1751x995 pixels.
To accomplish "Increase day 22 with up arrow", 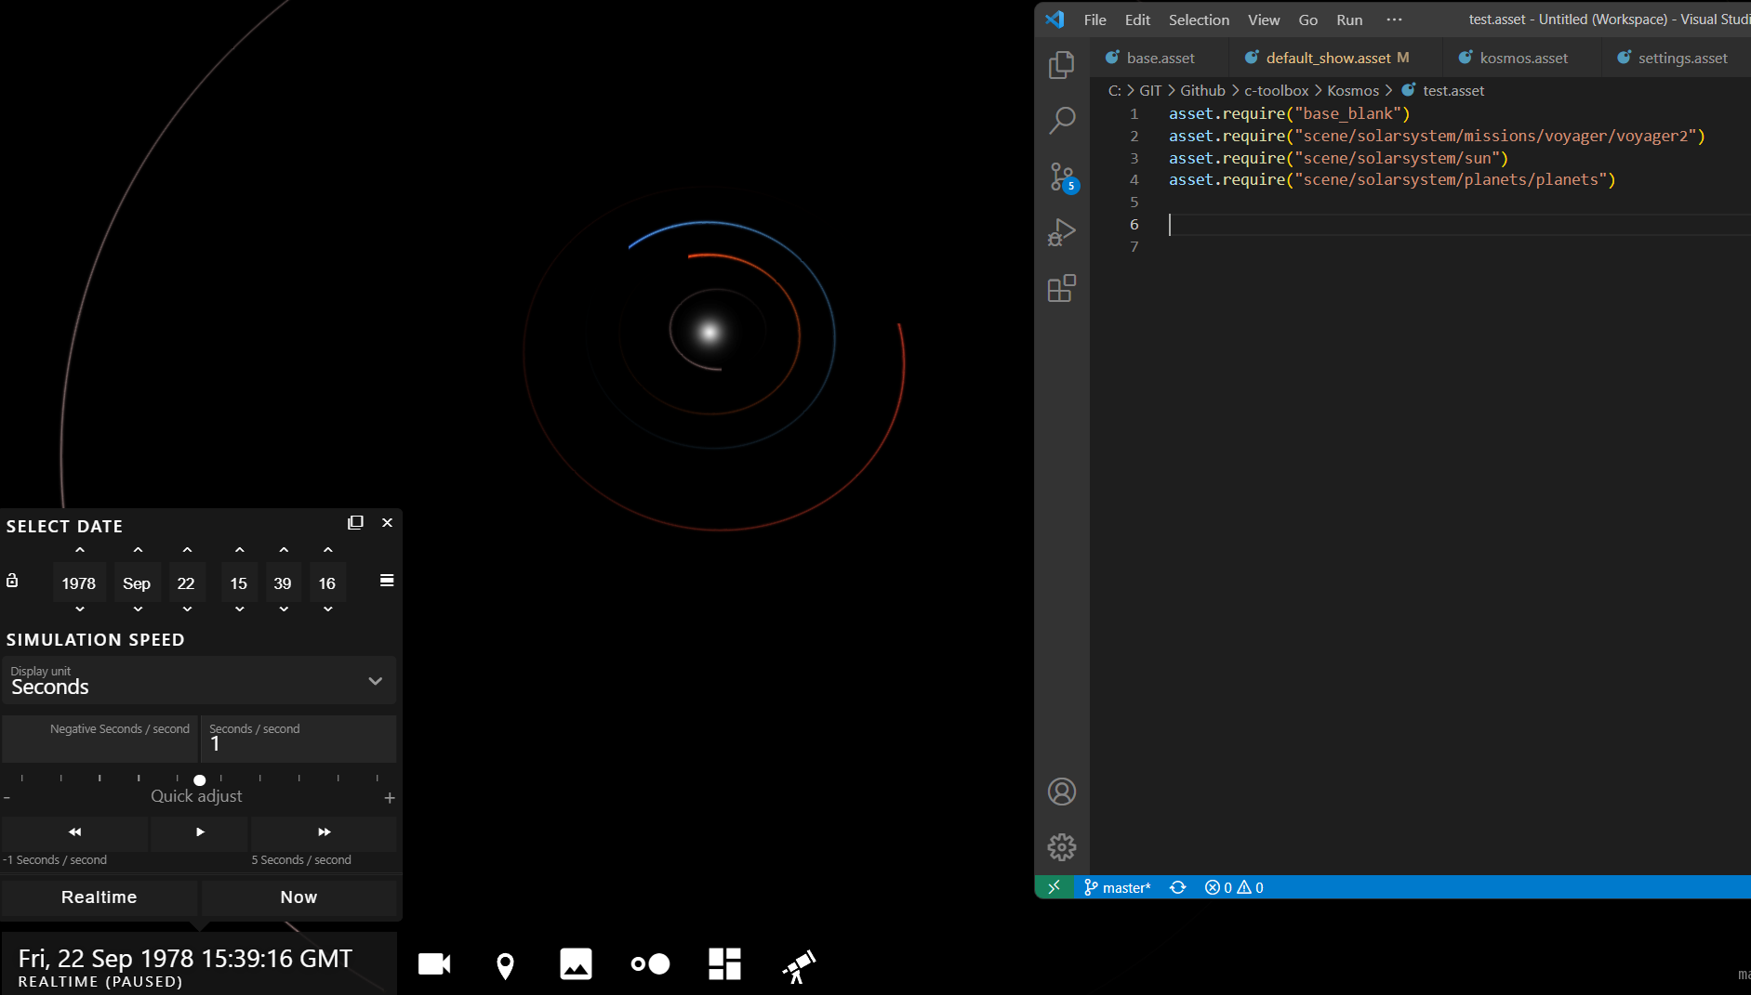I will (187, 550).
